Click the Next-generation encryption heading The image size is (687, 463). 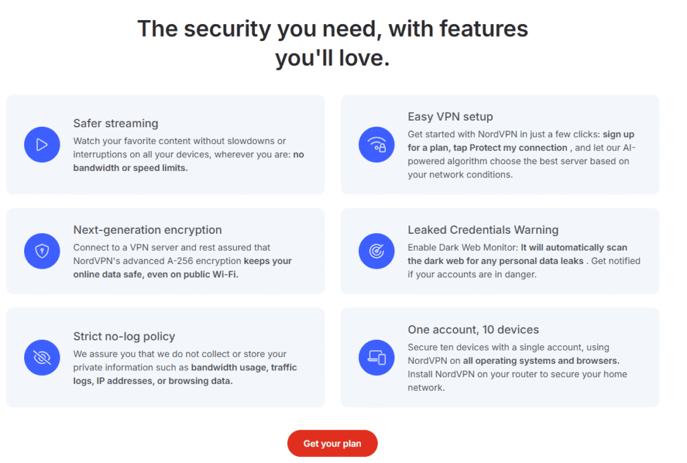pos(148,229)
